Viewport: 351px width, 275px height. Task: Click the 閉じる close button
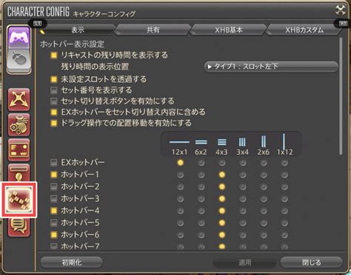pos(312,262)
